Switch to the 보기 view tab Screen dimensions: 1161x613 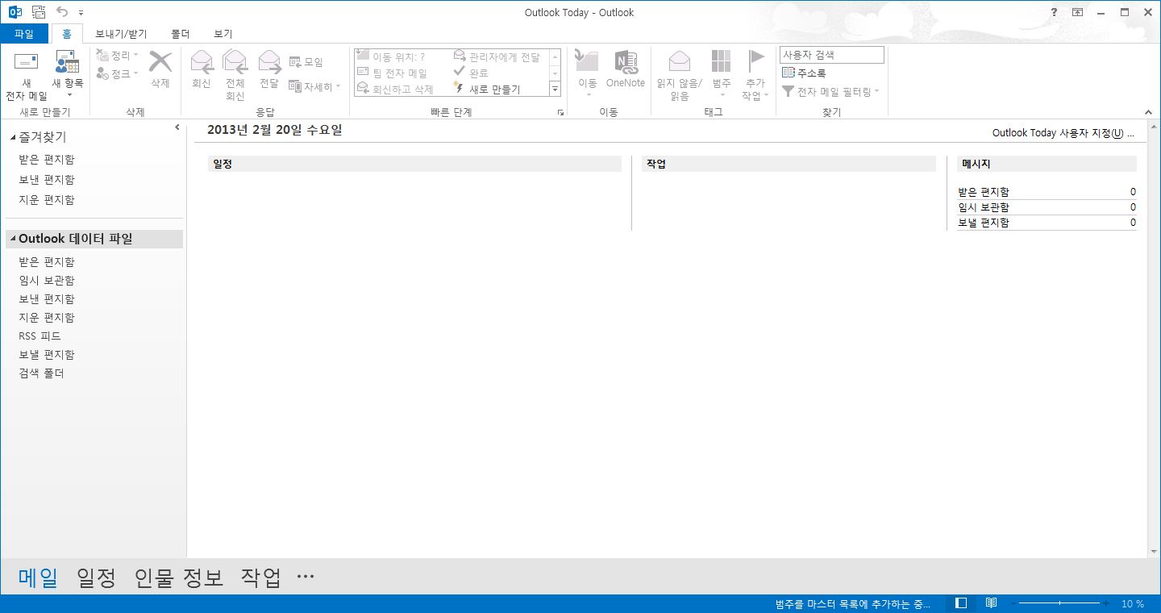coord(223,34)
